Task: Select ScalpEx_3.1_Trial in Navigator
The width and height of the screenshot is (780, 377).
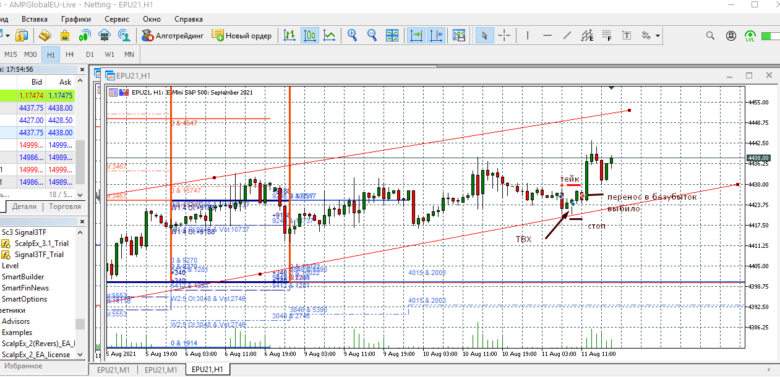Action: 41,244
